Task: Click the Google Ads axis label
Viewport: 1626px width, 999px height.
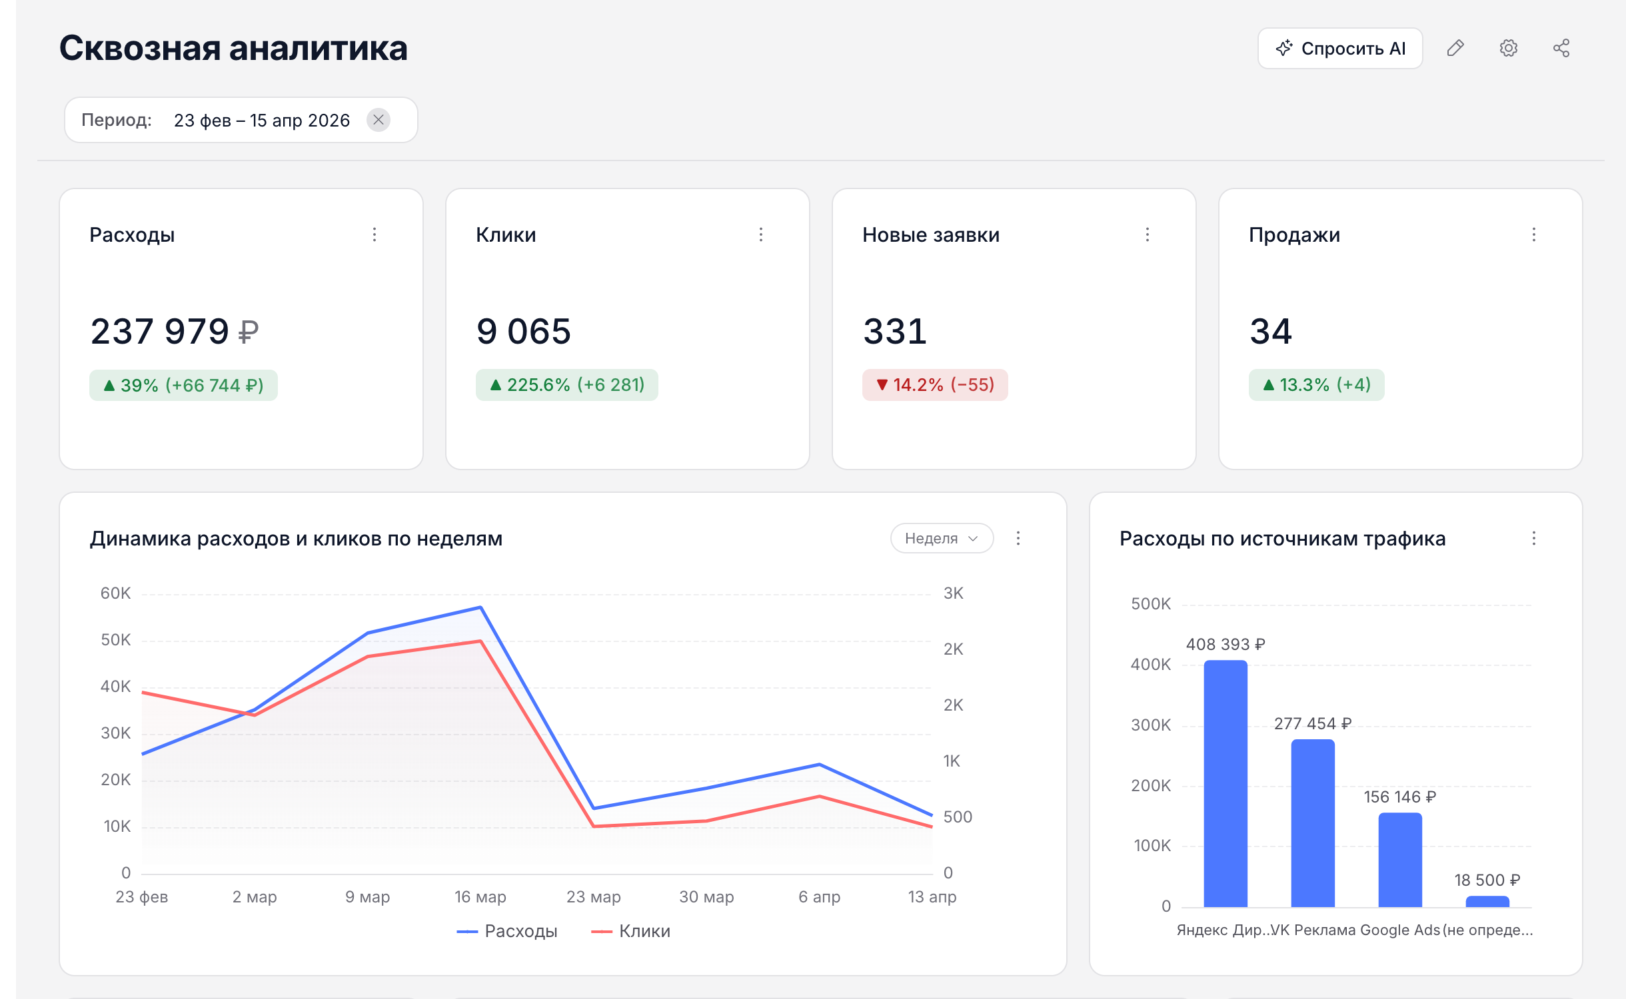Action: [x=1400, y=930]
